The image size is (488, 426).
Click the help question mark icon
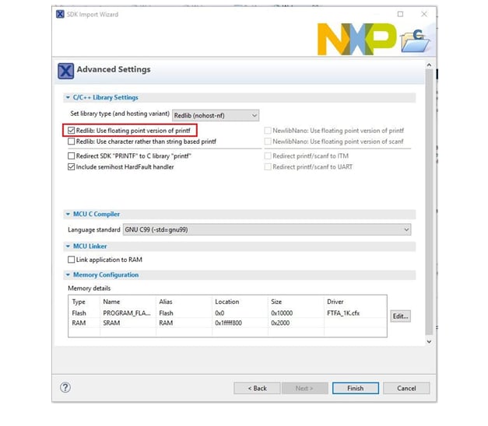pyautogui.click(x=65, y=387)
